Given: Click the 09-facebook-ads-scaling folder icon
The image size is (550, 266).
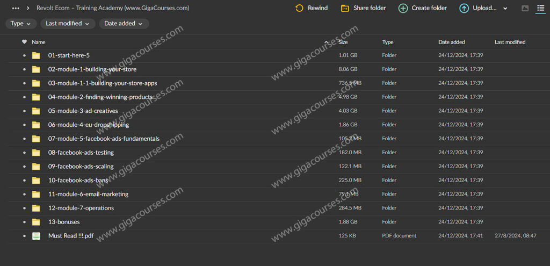Looking at the screenshot, I should point(36,167).
